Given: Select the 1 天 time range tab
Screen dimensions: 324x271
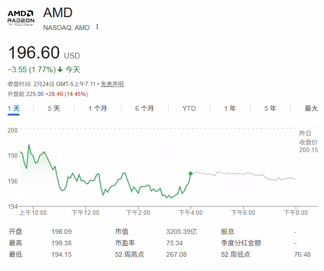Looking at the screenshot, I should tap(14, 108).
